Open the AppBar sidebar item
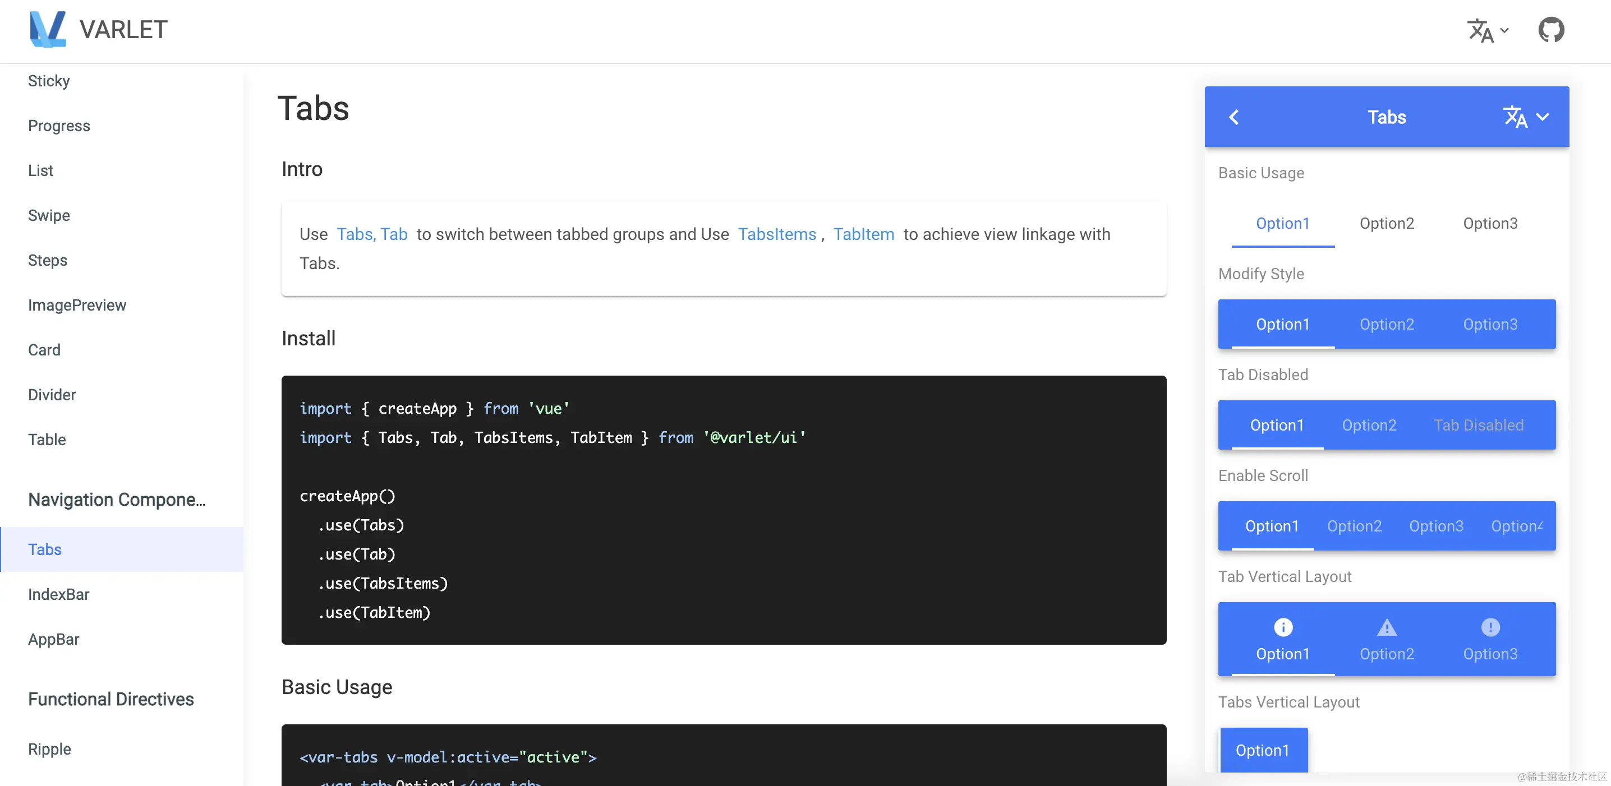The height and width of the screenshot is (786, 1611). 54,639
